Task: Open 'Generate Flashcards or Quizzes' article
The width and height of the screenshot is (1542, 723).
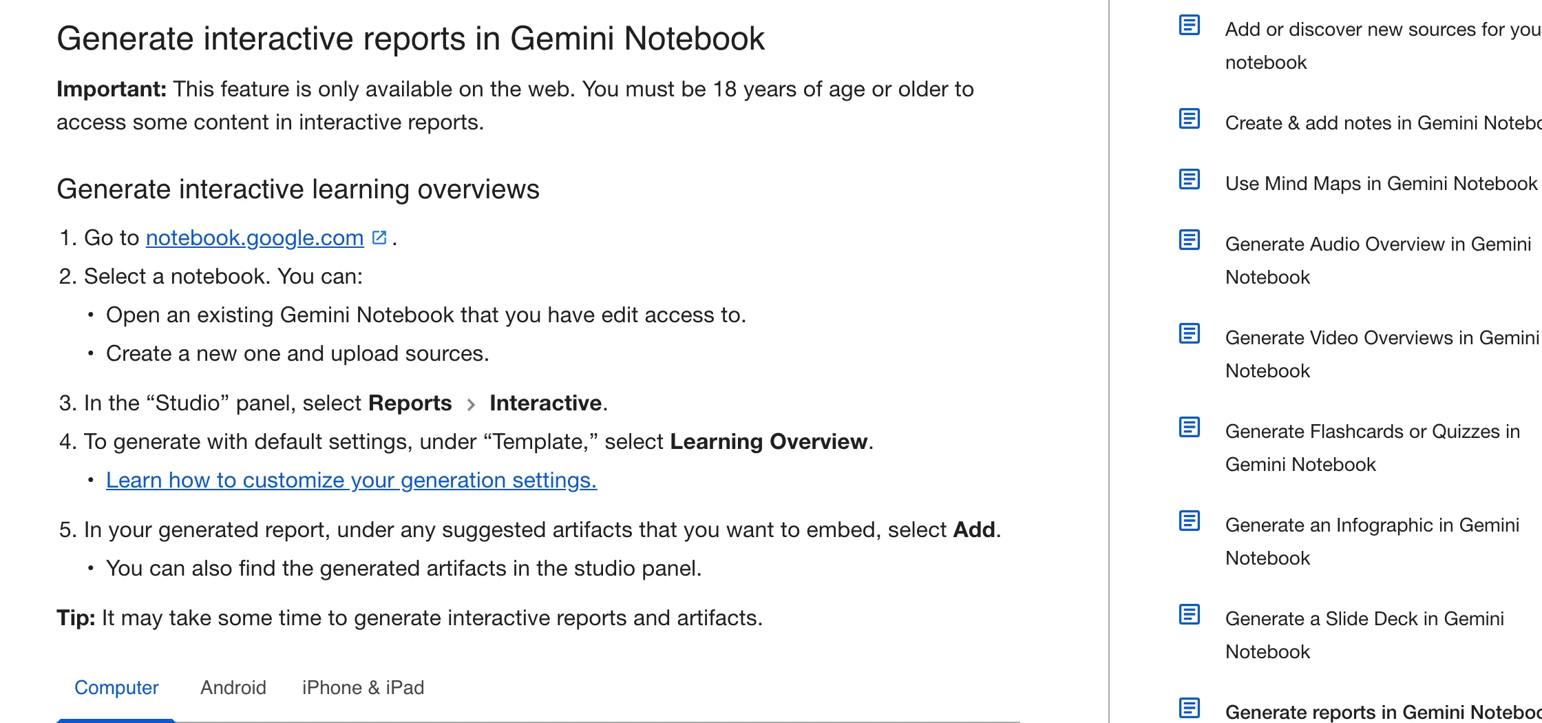Action: click(x=1373, y=448)
